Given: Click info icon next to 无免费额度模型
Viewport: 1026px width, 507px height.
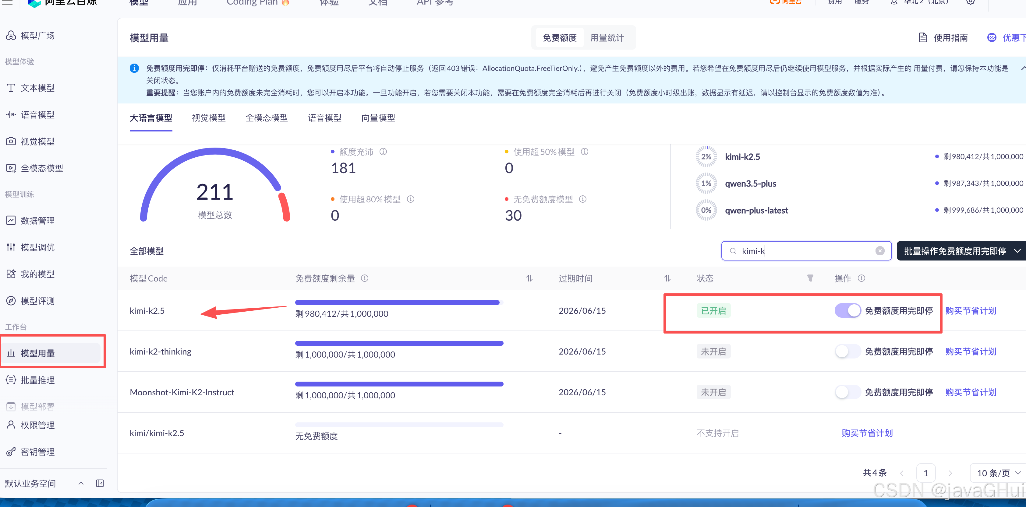Looking at the screenshot, I should coord(583,199).
